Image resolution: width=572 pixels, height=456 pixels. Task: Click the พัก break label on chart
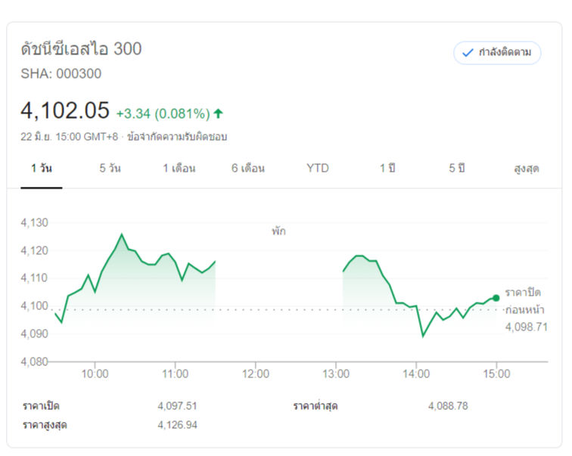[x=279, y=231]
